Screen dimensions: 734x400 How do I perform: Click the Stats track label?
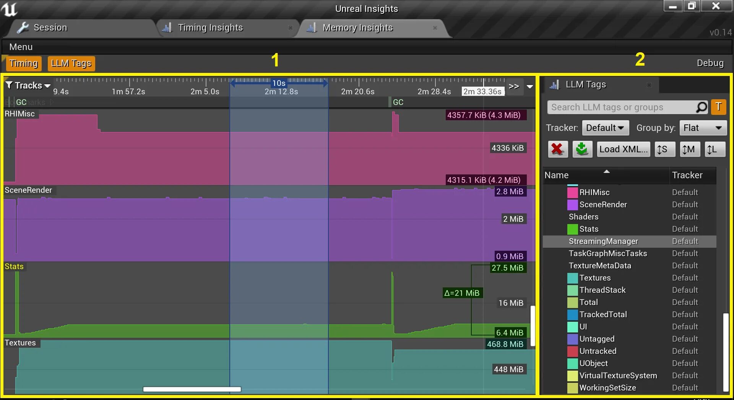tap(14, 266)
